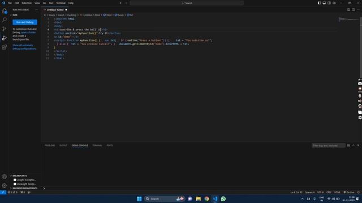Open the Desktop breadcrumb folder

pos(72,15)
